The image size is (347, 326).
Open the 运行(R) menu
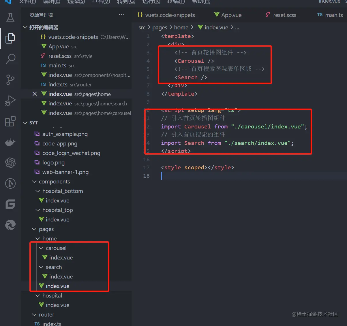(151, 1)
